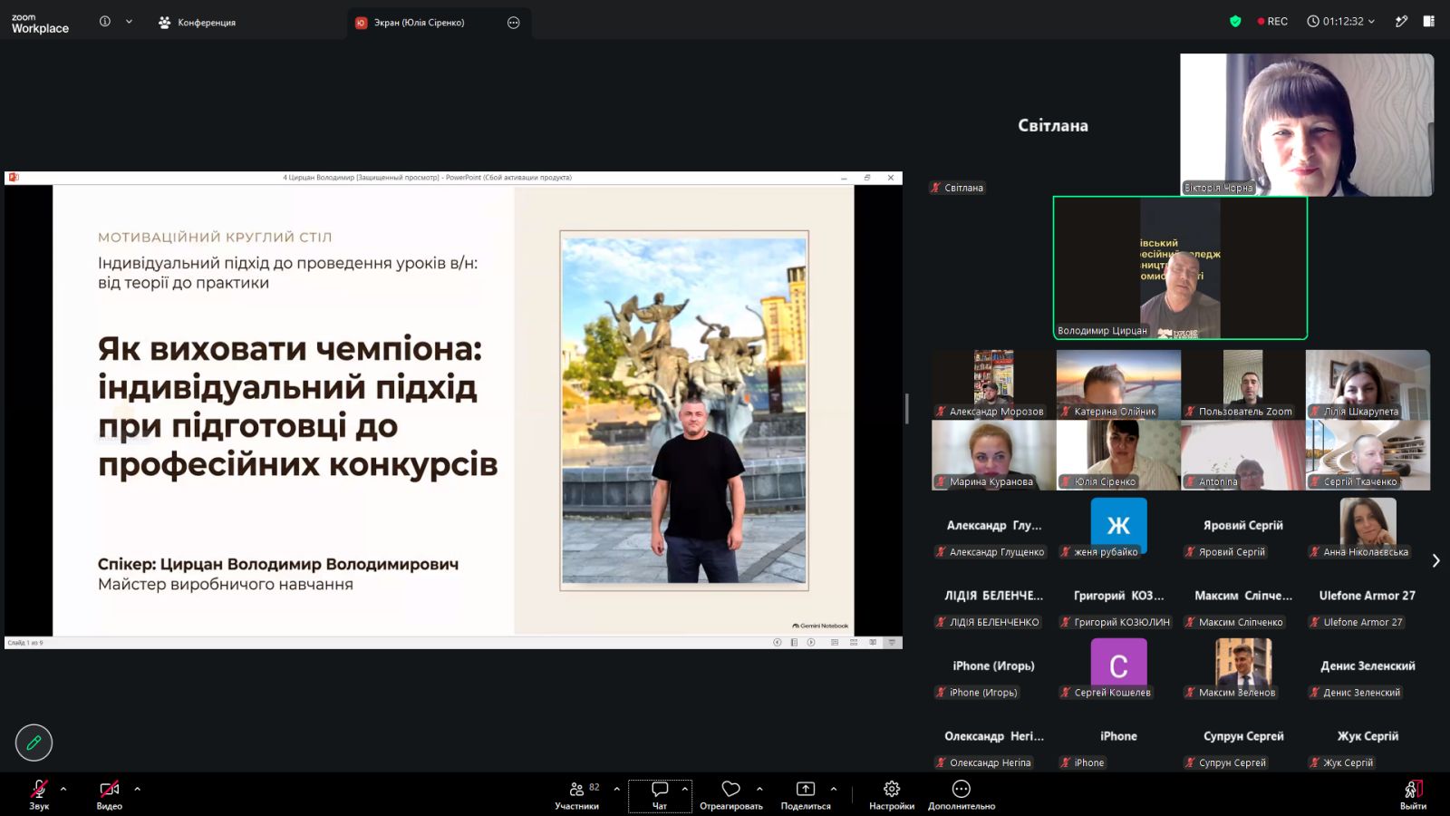Click the Яровий Сергій participant tile
Image resolution: width=1450 pixels, height=816 pixels.
point(1242,526)
